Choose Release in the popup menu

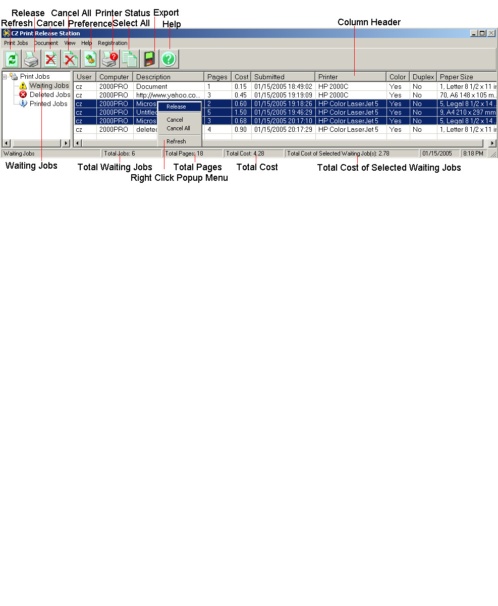(180, 107)
